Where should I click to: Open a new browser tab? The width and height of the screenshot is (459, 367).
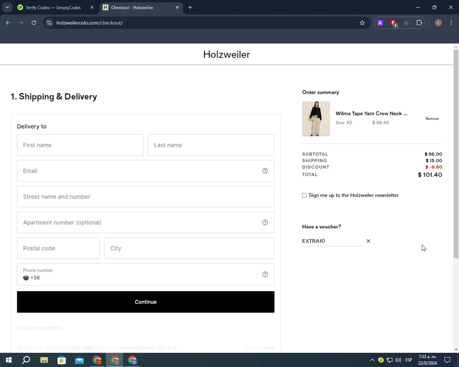click(190, 7)
